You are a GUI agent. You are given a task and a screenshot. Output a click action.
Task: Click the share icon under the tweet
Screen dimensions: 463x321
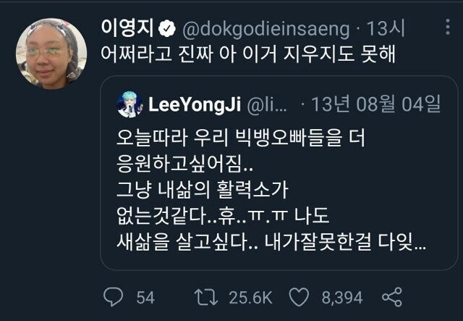[391, 297]
